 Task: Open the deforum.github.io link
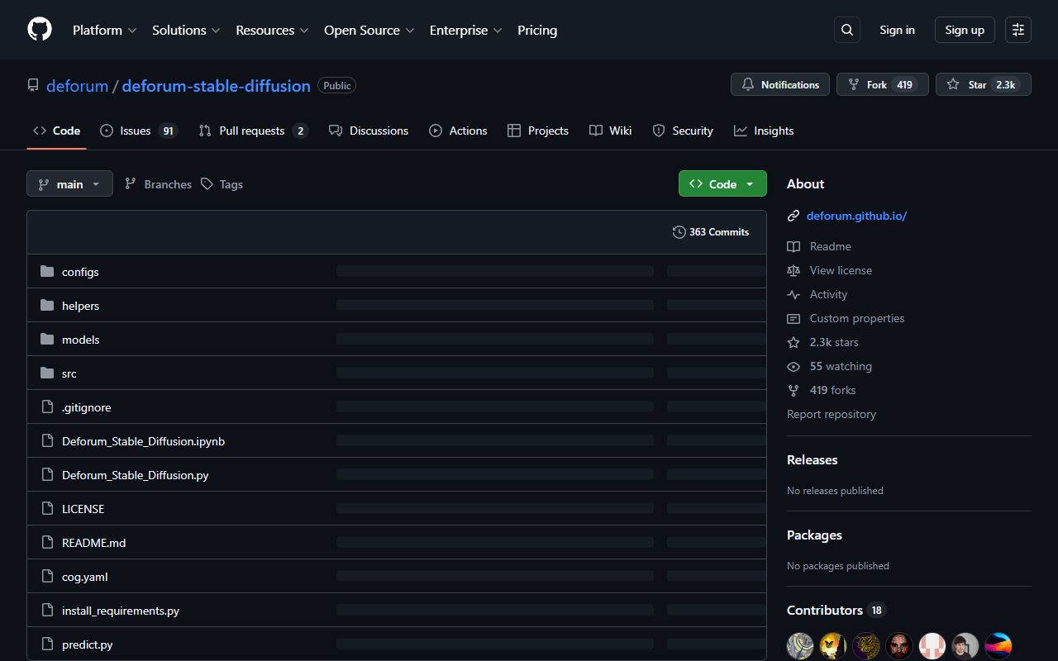pyautogui.click(x=856, y=216)
